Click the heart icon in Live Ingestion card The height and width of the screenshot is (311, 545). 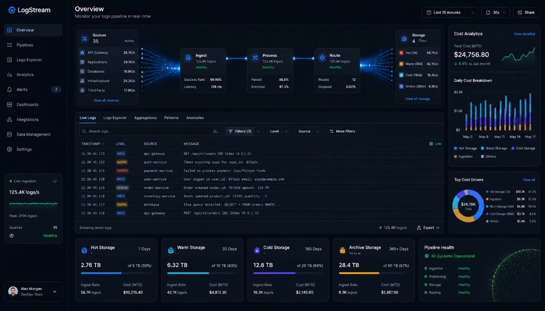pos(55,181)
